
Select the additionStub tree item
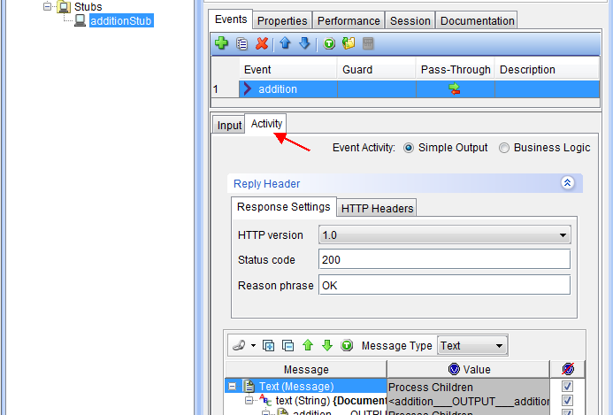tap(121, 20)
